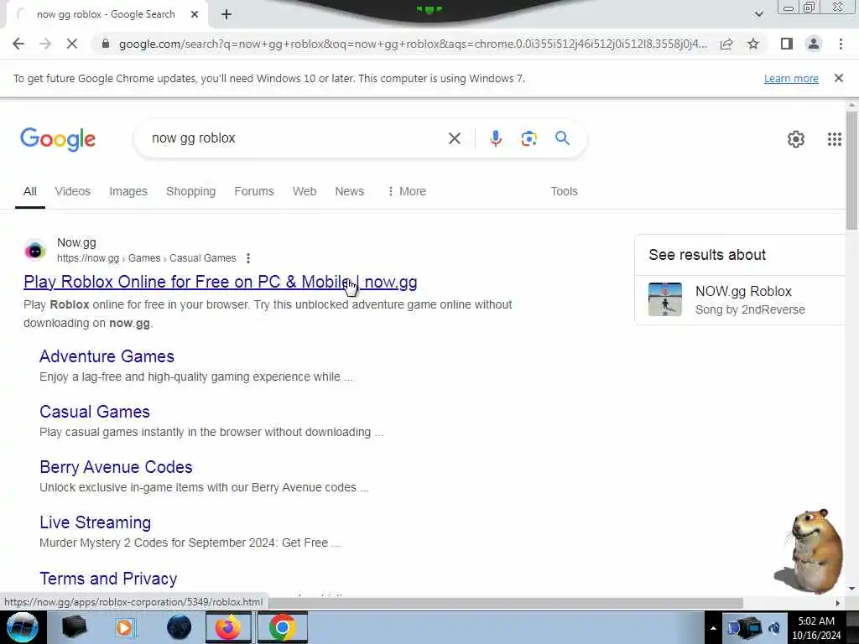Viewport: 859px width, 644px height.
Task: Click the NOW.gg Roblox song thumbnail
Action: click(x=664, y=299)
